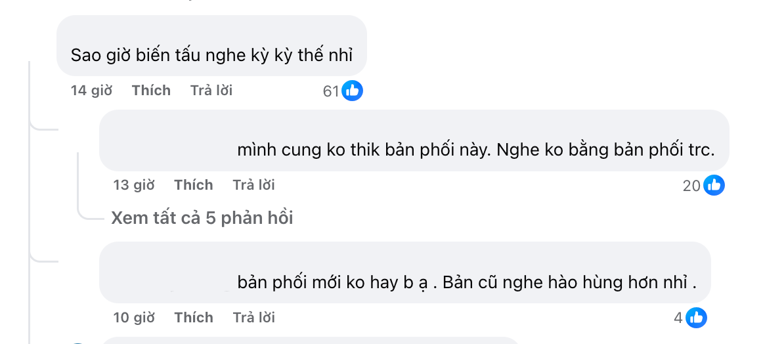
Task: Click Trả lời under the 14 giờ comment
Action: tap(211, 91)
